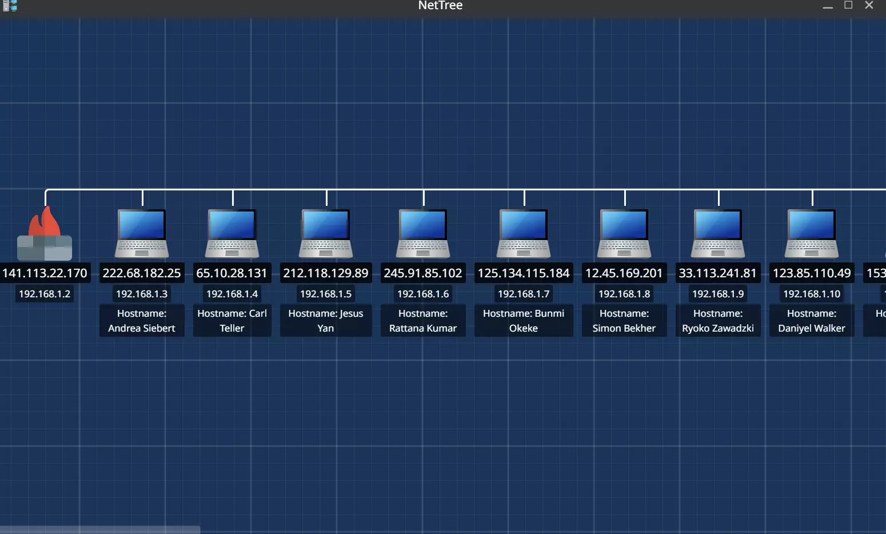Click Andrea Siebert's laptop icon
Image resolution: width=886 pixels, height=534 pixels.
tap(142, 234)
